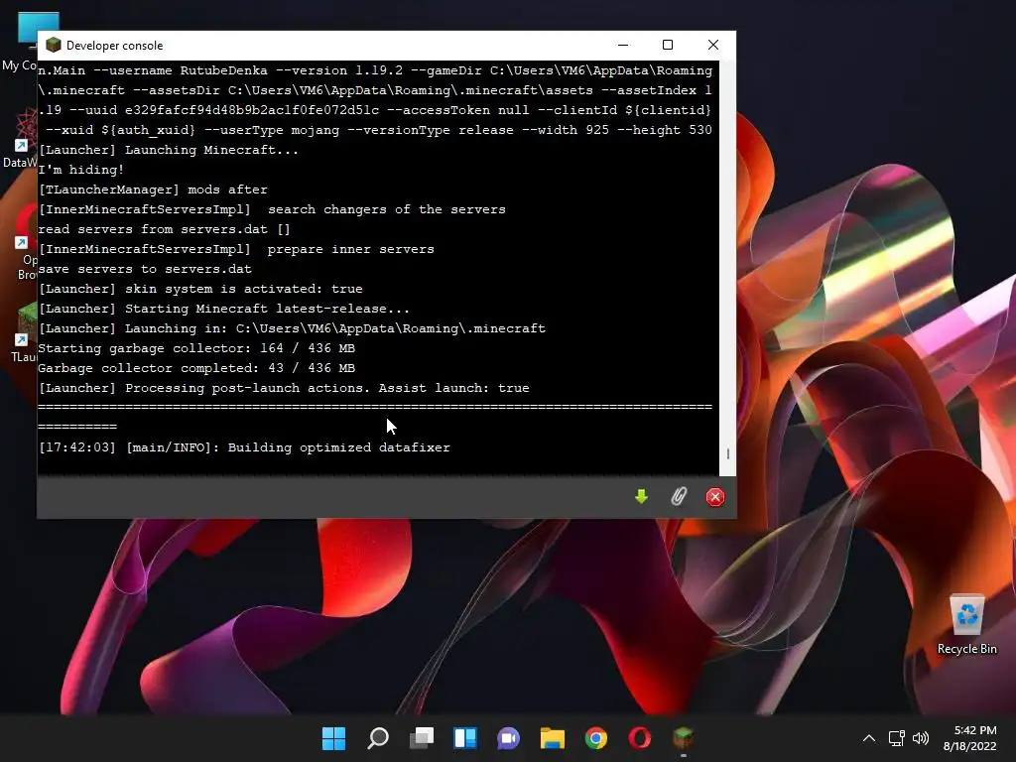Image resolution: width=1016 pixels, height=762 pixels.
Task: Click 'read servers from servers.dat []' line
Action: coord(164,229)
